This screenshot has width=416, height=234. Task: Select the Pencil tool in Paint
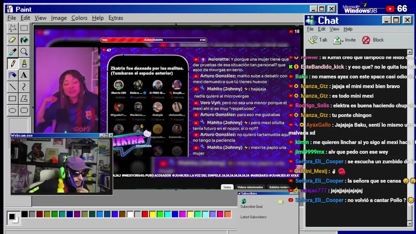click(12, 63)
